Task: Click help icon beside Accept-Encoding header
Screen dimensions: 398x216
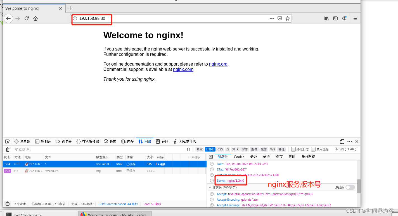Action: (212, 200)
